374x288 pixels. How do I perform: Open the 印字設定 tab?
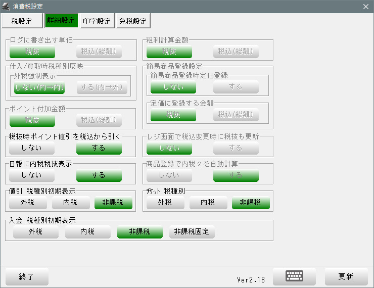(x=97, y=21)
